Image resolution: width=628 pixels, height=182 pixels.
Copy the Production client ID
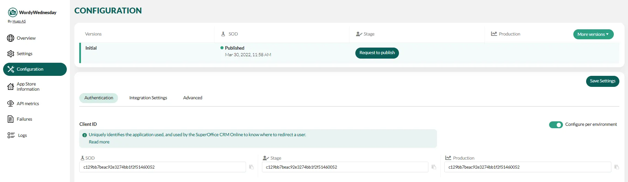coord(617,167)
